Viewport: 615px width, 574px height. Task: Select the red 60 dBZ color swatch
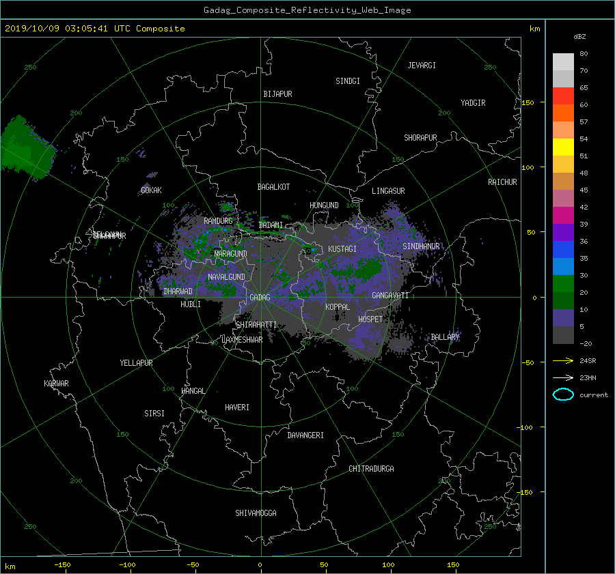563,96
